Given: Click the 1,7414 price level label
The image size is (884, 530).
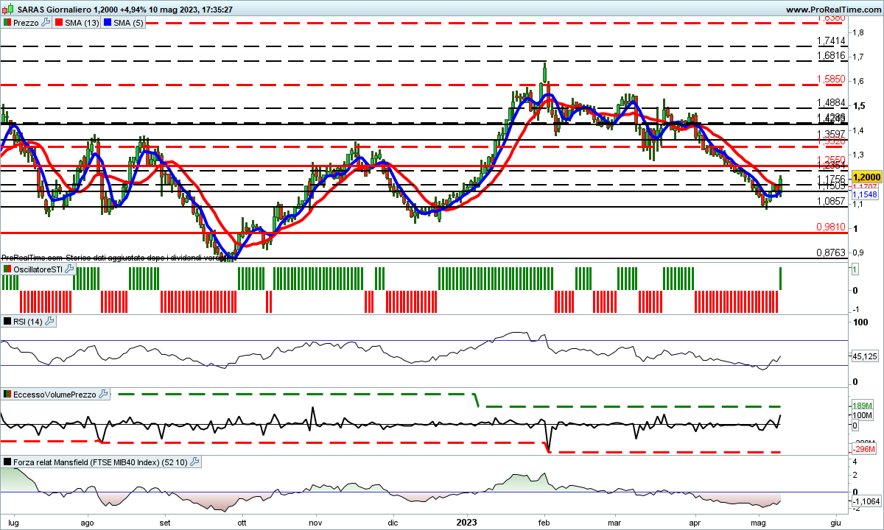Looking at the screenshot, I should [x=830, y=40].
